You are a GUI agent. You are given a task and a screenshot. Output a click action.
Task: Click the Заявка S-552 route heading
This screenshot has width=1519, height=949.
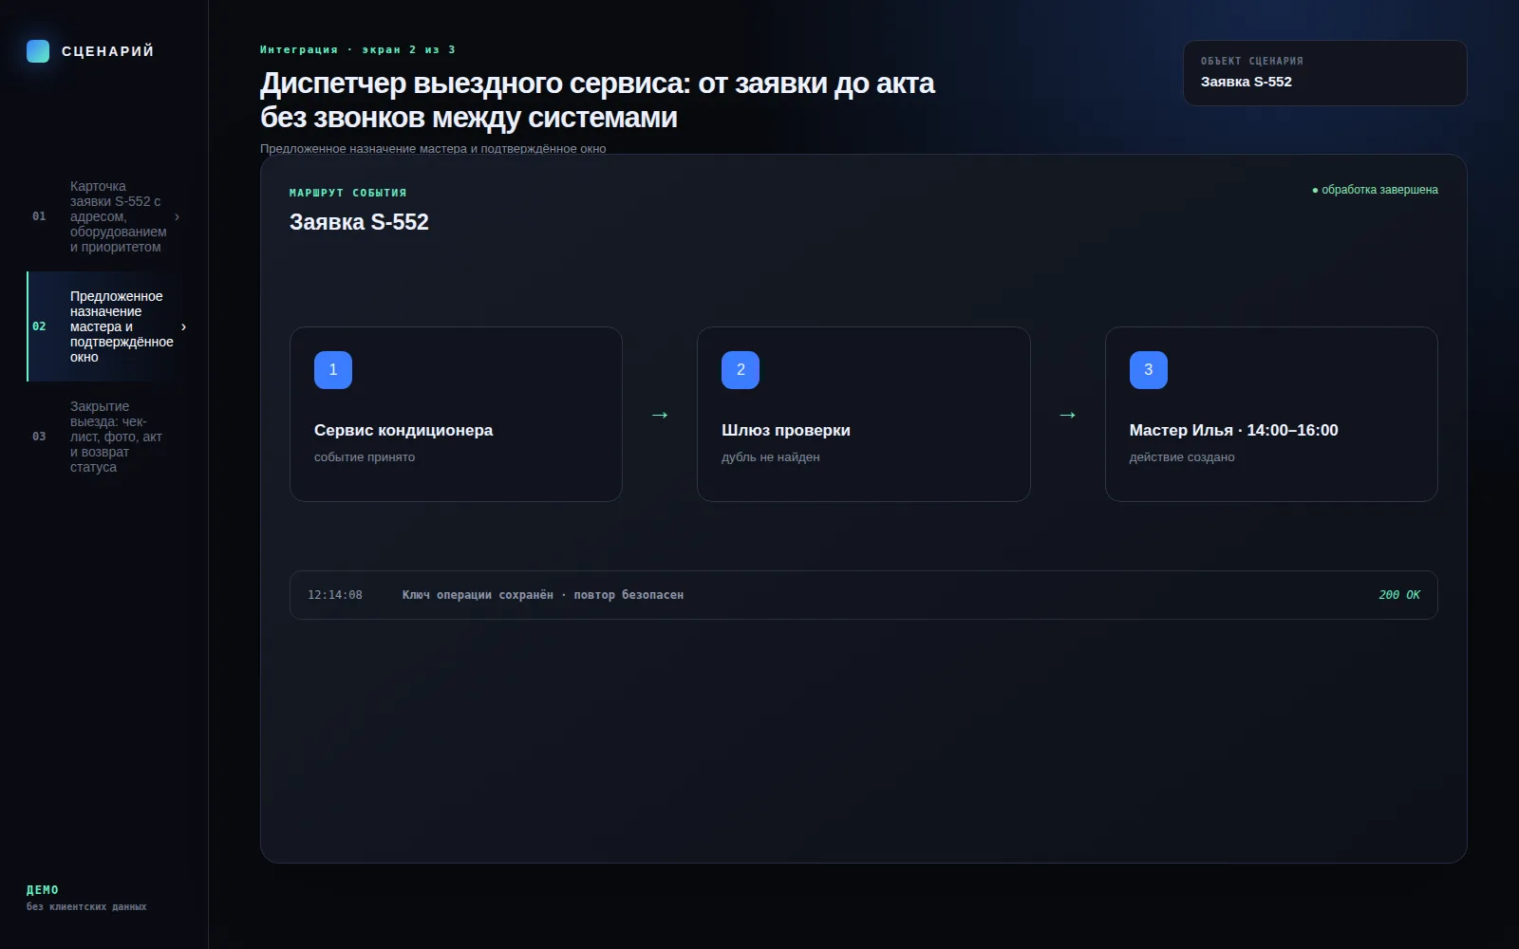point(359,222)
